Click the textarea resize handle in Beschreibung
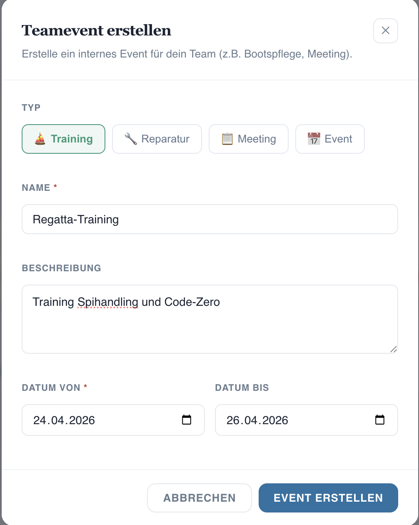 click(394, 349)
